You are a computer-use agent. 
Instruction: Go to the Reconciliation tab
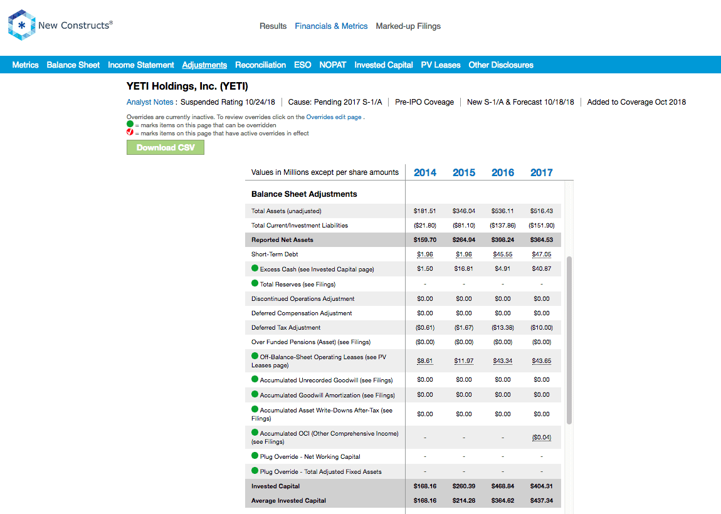(x=260, y=65)
